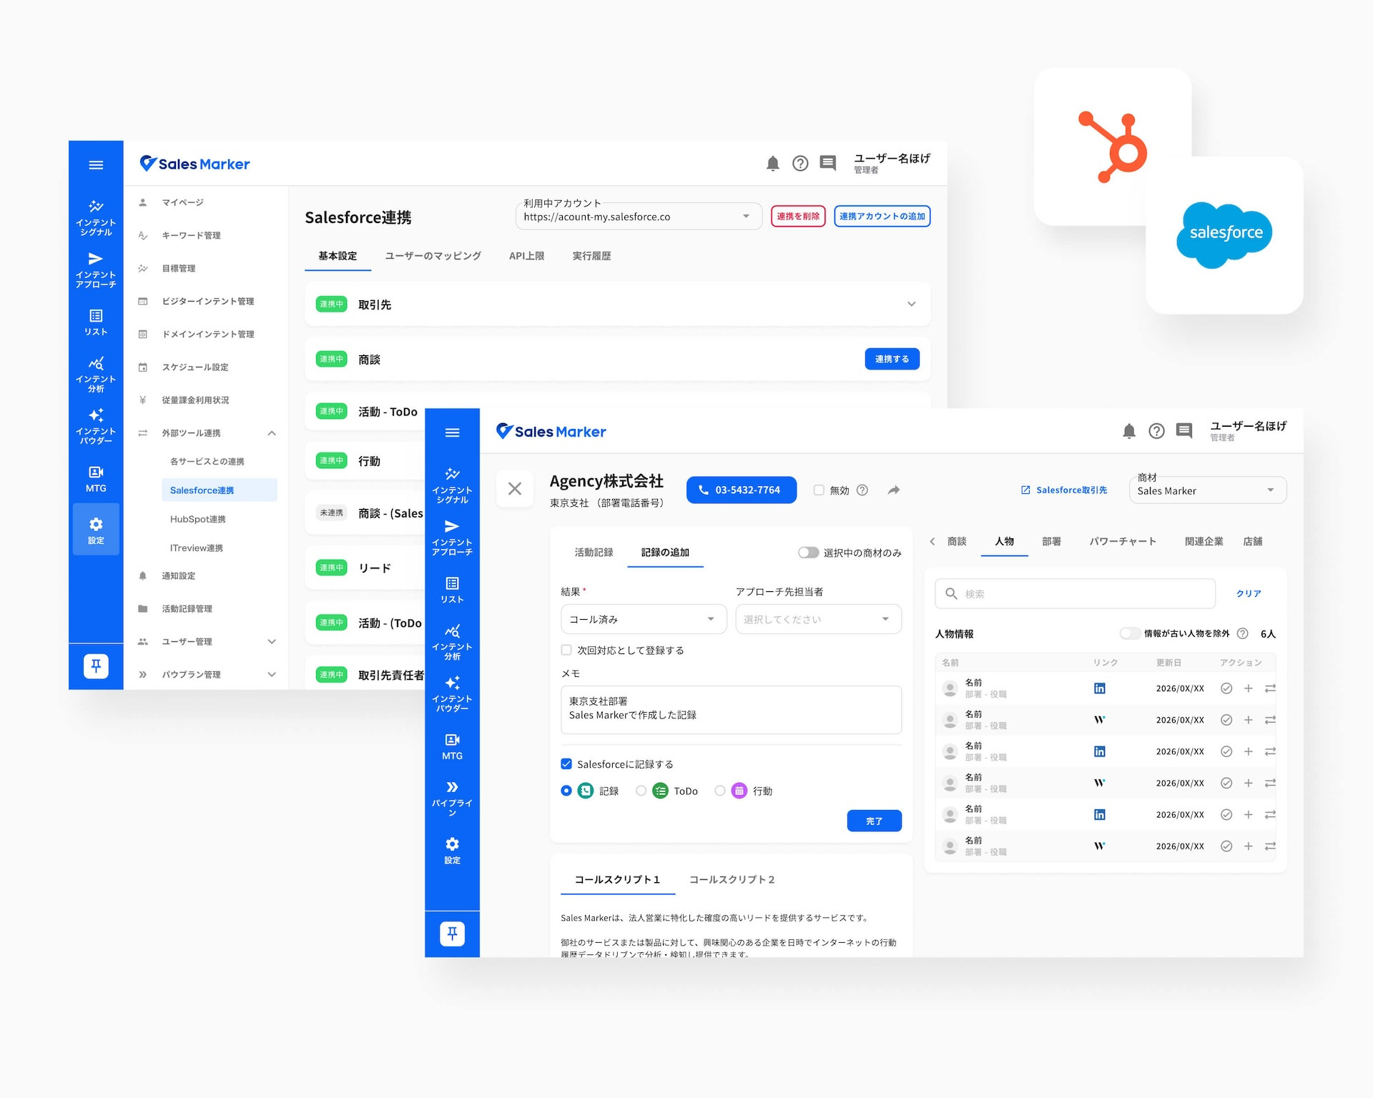Screen dimensions: 1373x1098
Task: Open インテントシグナル in front window sidebar
Action: pyautogui.click(x=452, y=485)
